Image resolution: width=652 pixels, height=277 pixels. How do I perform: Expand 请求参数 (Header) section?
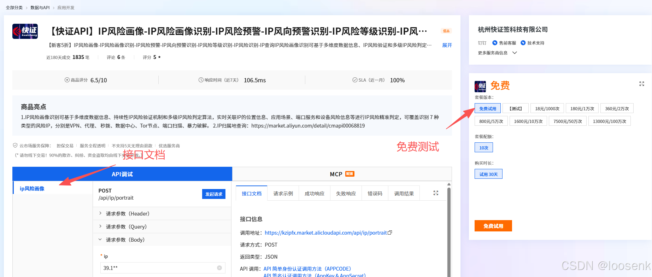coord(162,213)
